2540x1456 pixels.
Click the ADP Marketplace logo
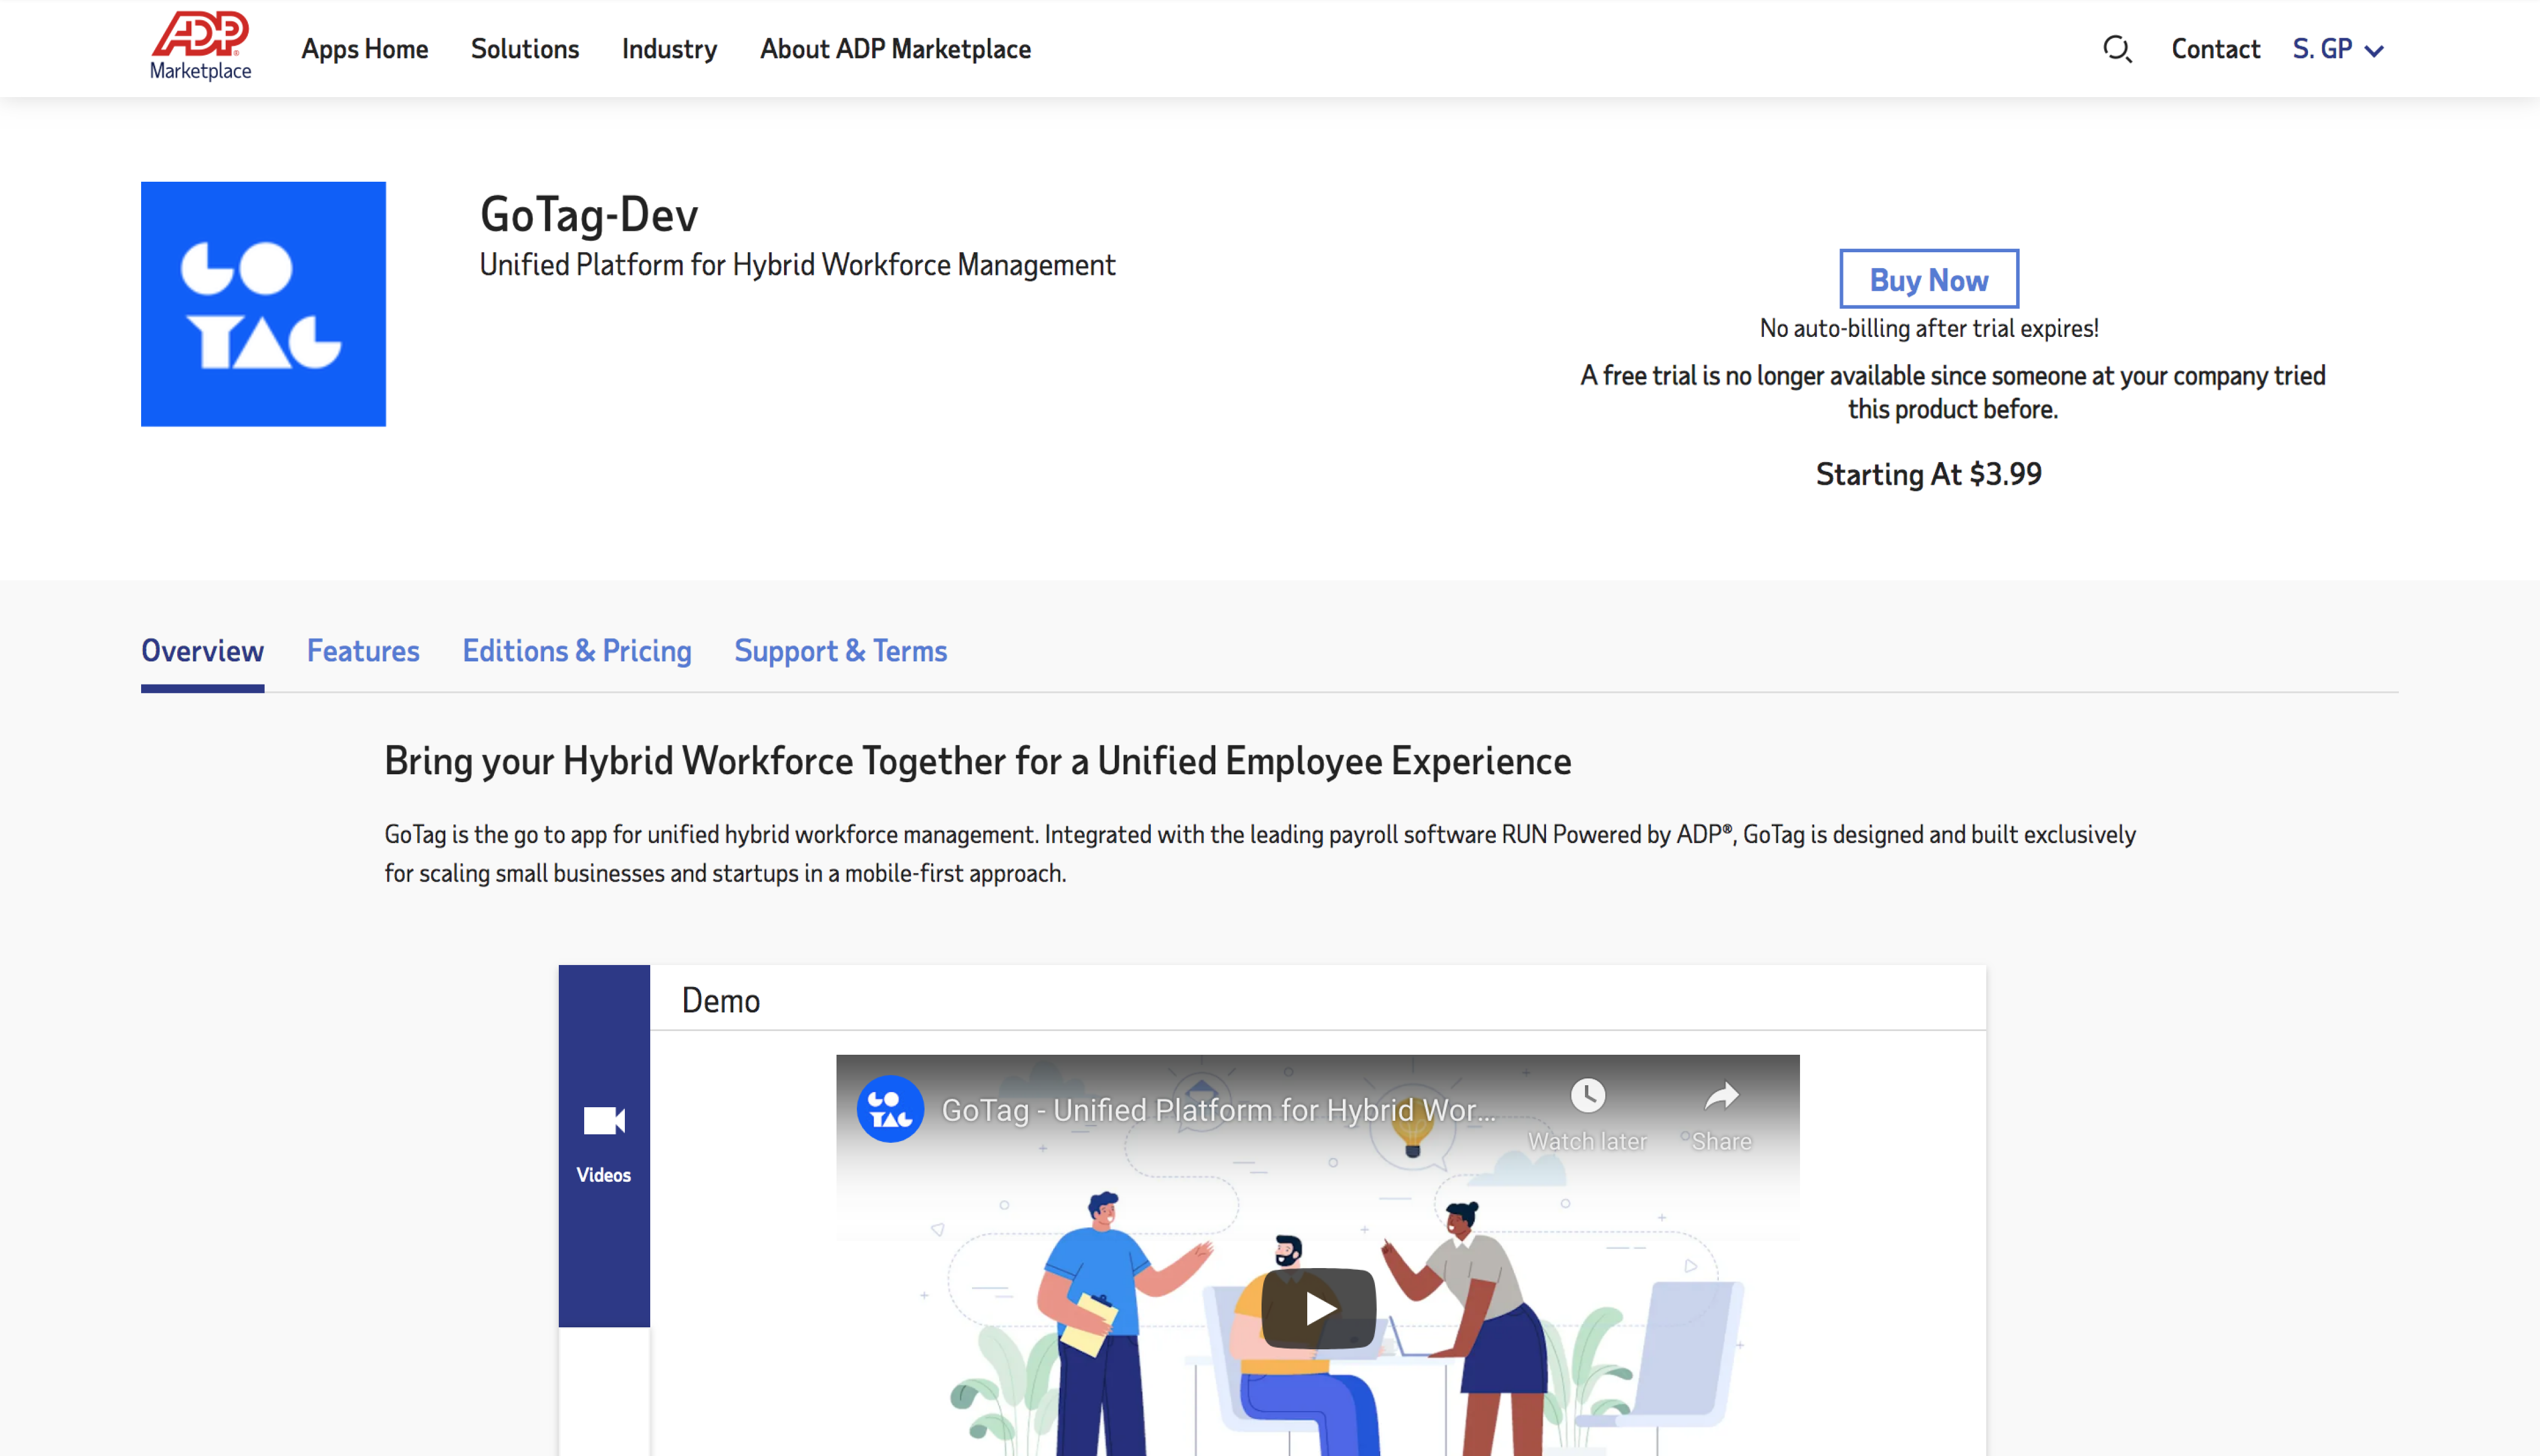[x=200, y=46]
